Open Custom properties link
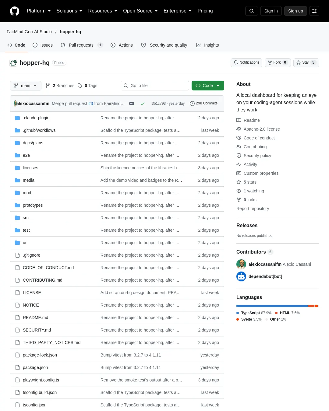Viewport: 329px width, 411px height. tap(257, 173)
